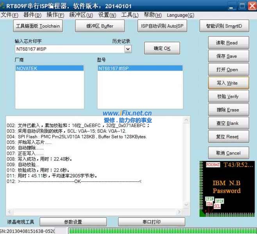Click log line 008 写入成功
Screen dimensions: 257x234
tap(39, 159)
